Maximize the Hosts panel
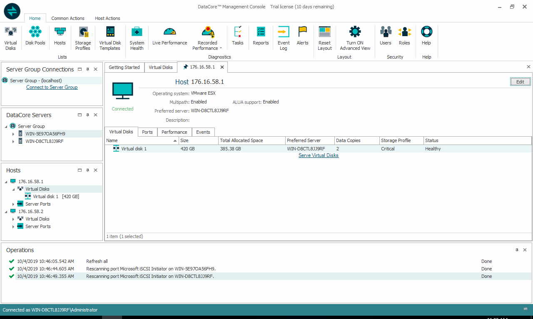Viewport: 533px width, 319px height. tap(80, 170)
